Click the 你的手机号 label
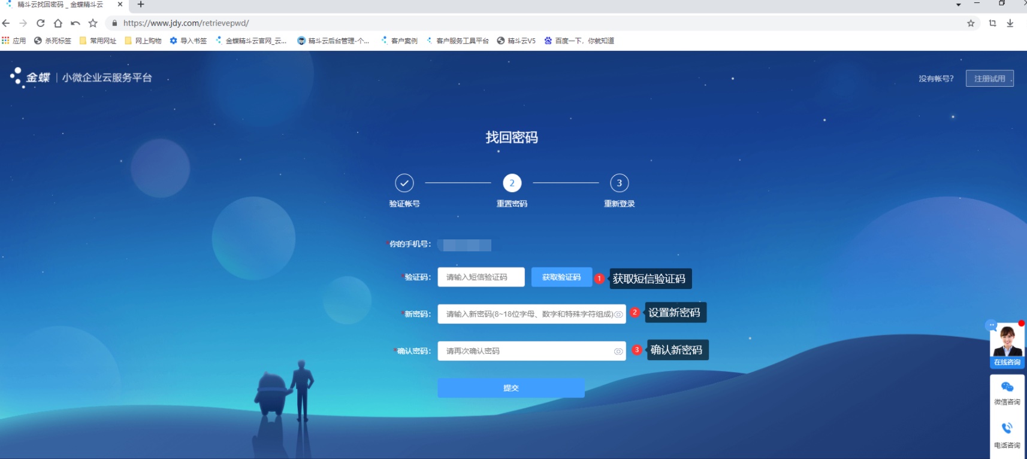Screen dimensions: 1027x459 coord(410,244)
